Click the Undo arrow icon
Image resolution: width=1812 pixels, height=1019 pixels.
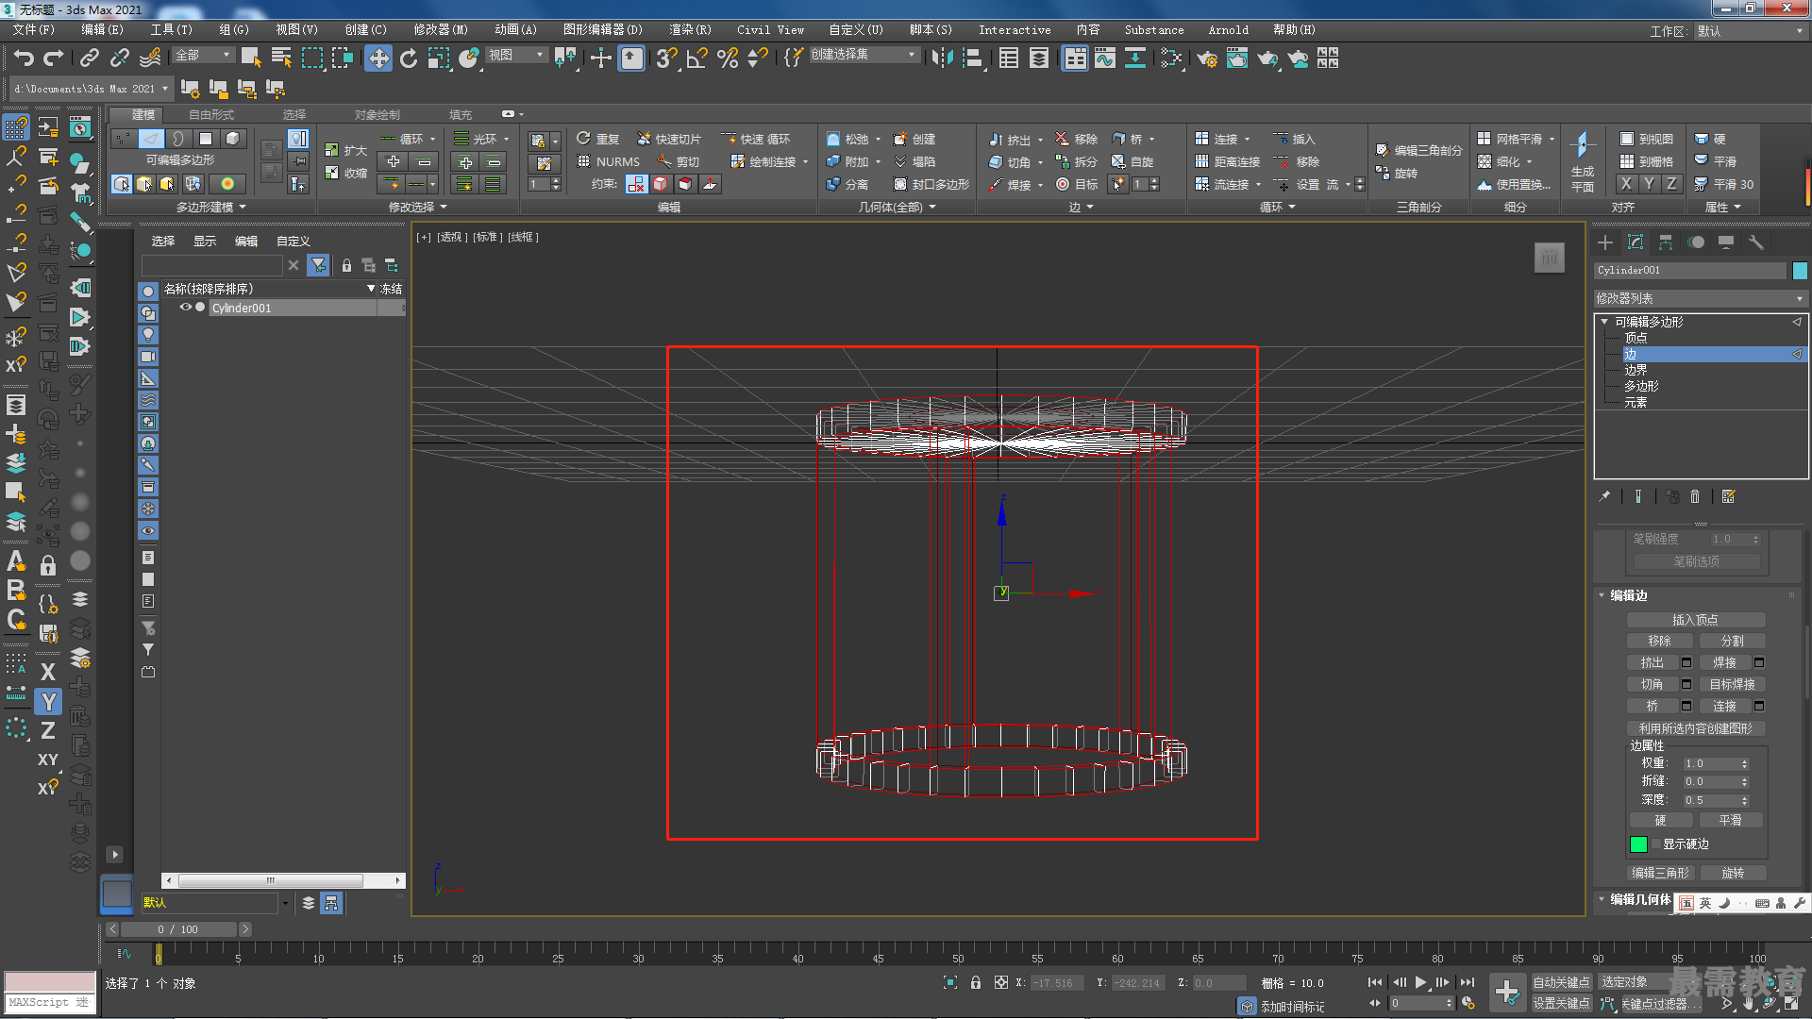24,58
